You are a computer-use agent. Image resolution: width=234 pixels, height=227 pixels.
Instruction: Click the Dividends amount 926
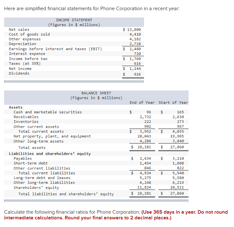tap(137, 74)
